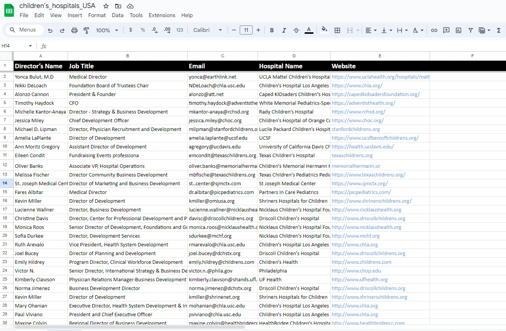Insert chart icon
The width and height of the screenshot is (506, 331).
coord(459,30)
